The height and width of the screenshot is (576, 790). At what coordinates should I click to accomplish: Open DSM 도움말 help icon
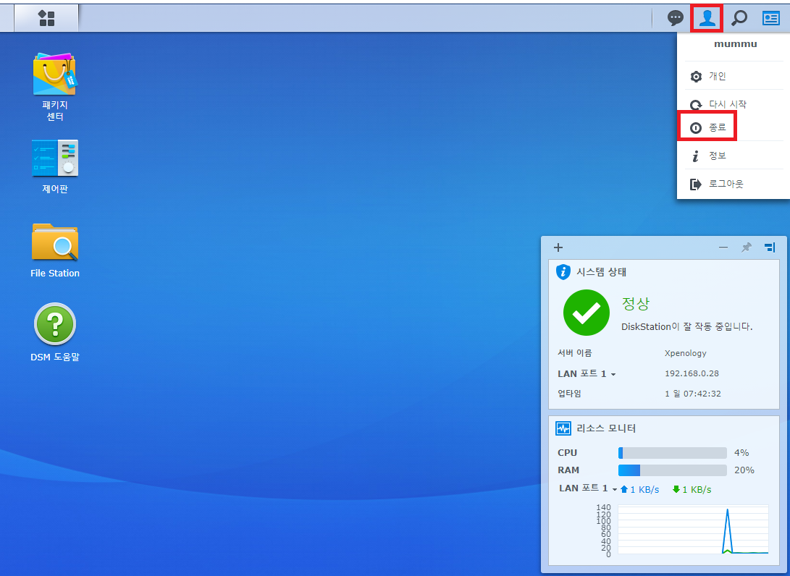(54, 332)
